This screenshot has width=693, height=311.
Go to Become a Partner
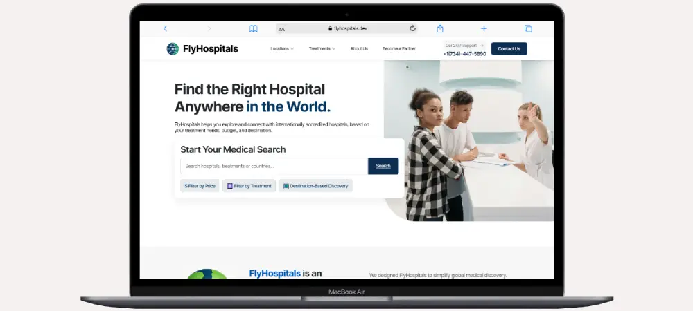click(399, 49)
